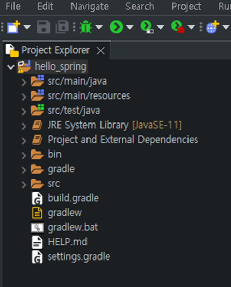Collapse the hello_spring project node
231x287 pixels.
pos(11,67)
